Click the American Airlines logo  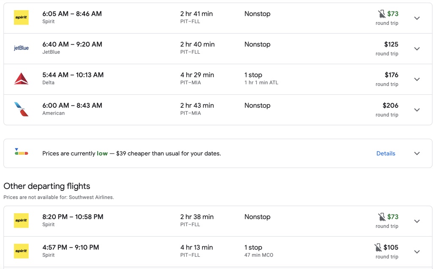[x=21, y=109]
